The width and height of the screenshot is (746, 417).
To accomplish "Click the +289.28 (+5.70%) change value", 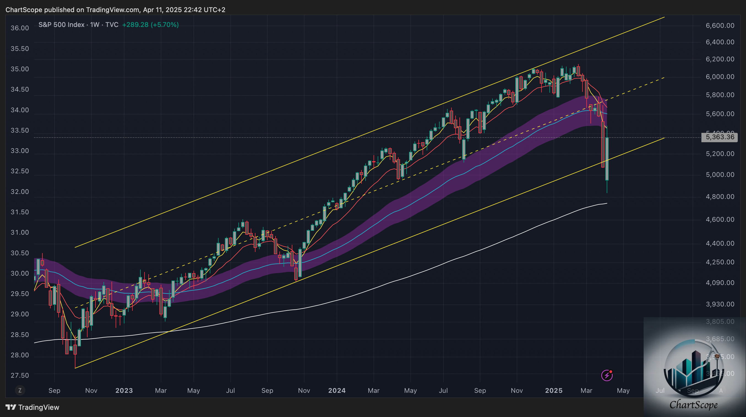I will pos(150,24).
